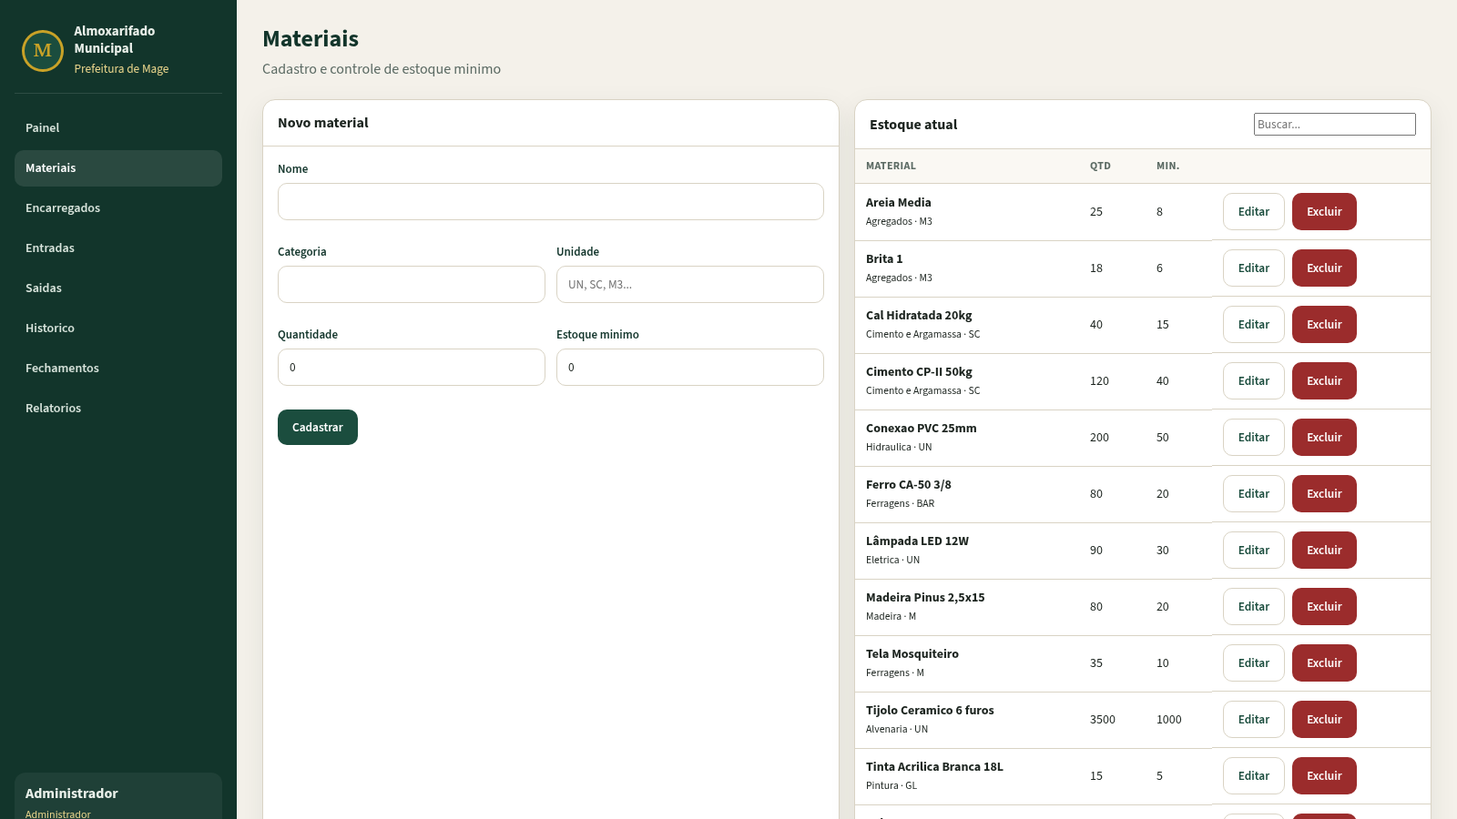This screenshot has height=819, width=1457.
Task: Edit Lâmpada LED 12W
Action: pos(1254,551)
